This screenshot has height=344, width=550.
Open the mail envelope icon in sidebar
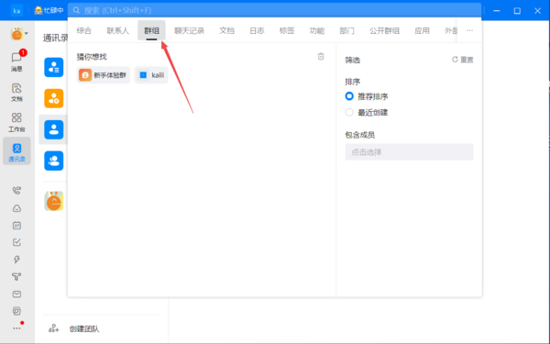click(x=16, y=294)
